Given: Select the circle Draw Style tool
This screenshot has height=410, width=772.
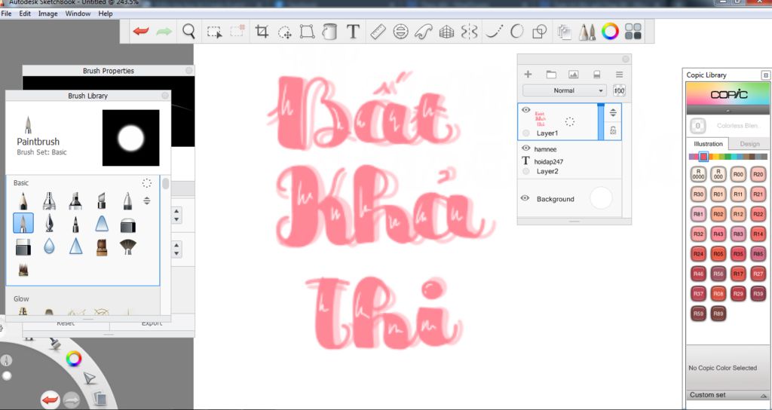Looking at the screenshot, I should coord(516,32).
